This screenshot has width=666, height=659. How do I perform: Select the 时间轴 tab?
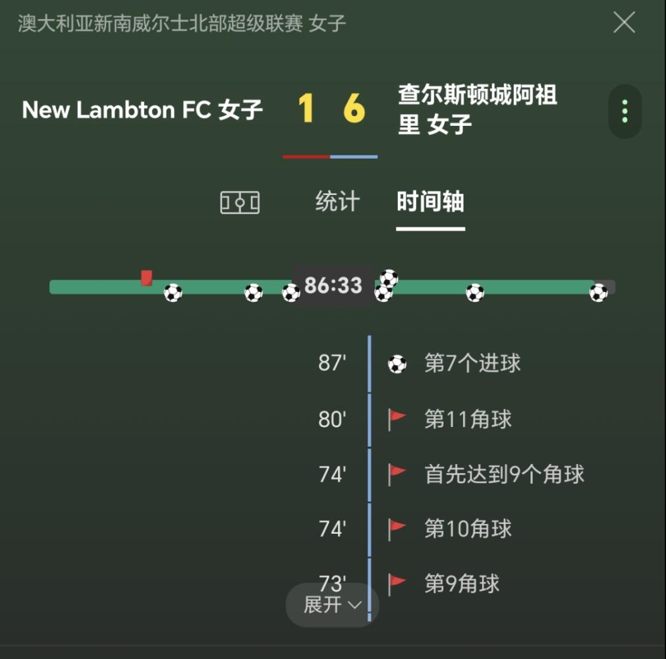(x=430, y=202)
